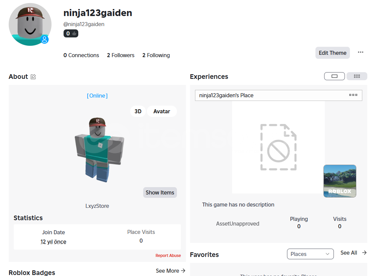Click Show Items button

pos(160,192)
